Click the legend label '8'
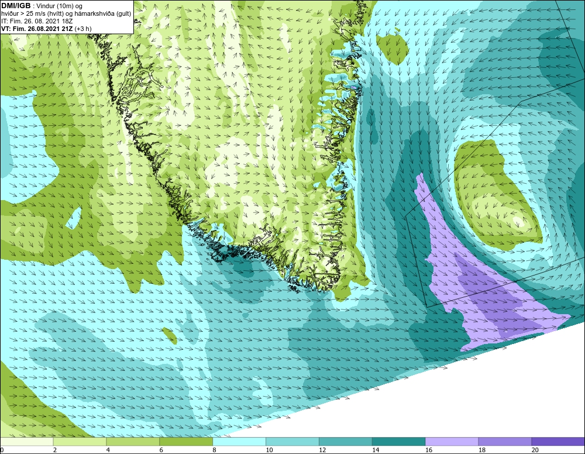 click(x=214, y=450)
